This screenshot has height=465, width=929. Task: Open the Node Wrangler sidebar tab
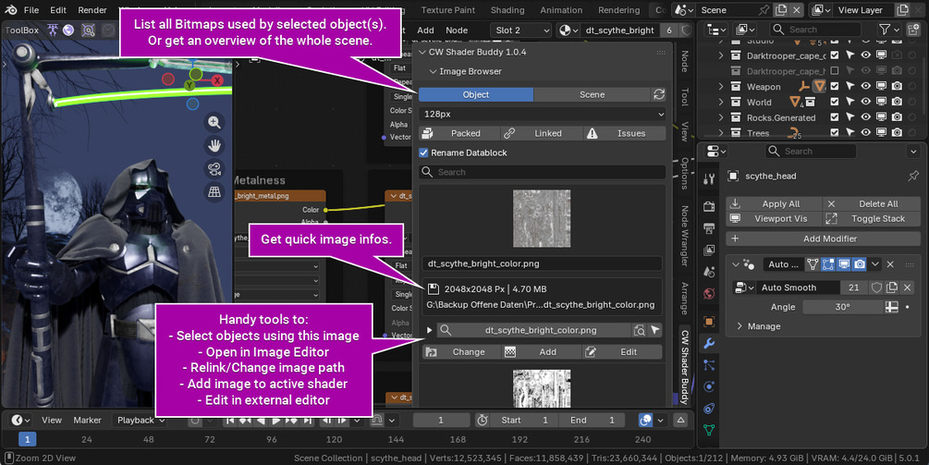pyautogui.click(x=685, y=236)
